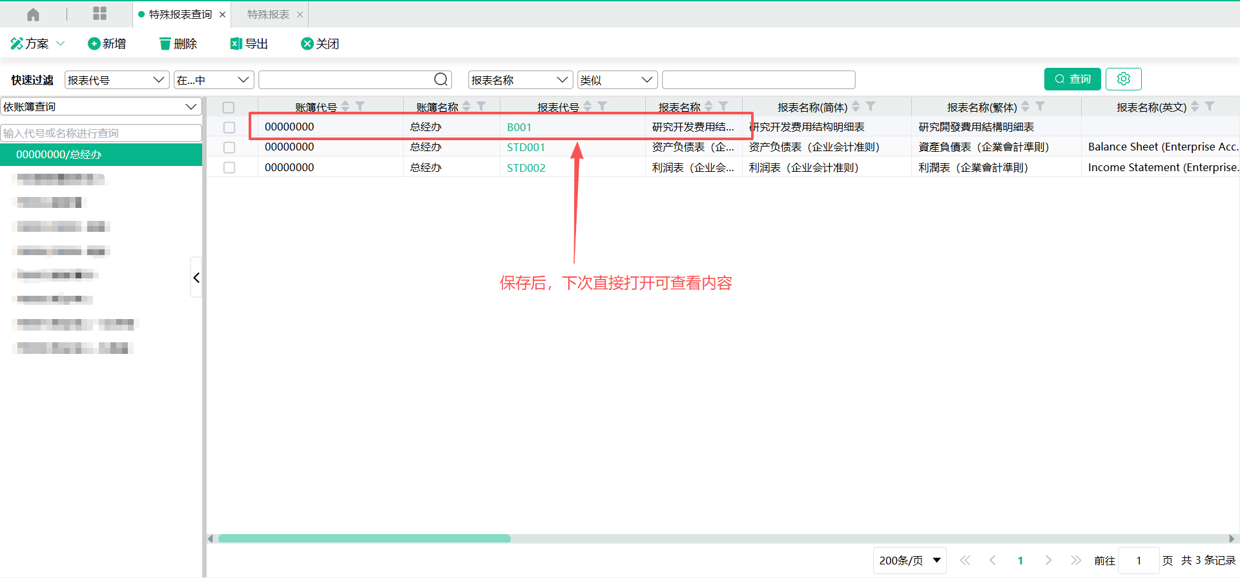Click the search magnifier in filter field
This screenshot has height=578, width=1240.
click(440, 79)
